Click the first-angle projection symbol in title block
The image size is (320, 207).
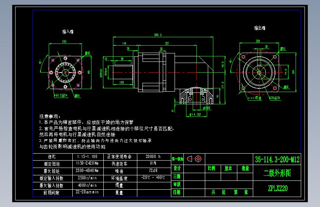pyautogui.click(x=194, y=159)
